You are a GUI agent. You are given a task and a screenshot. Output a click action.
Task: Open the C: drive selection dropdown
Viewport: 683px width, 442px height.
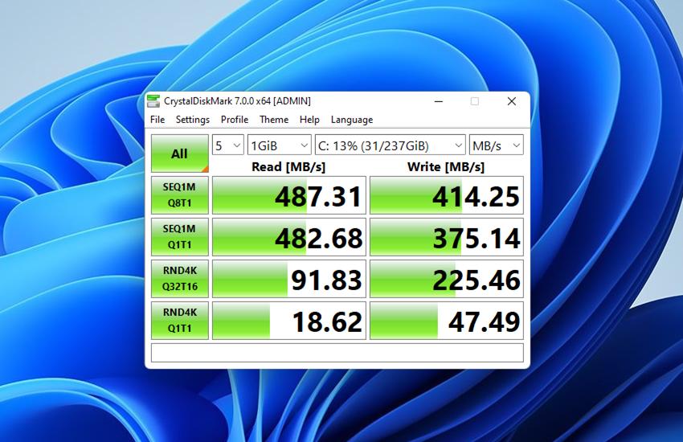tap(391, 145)
